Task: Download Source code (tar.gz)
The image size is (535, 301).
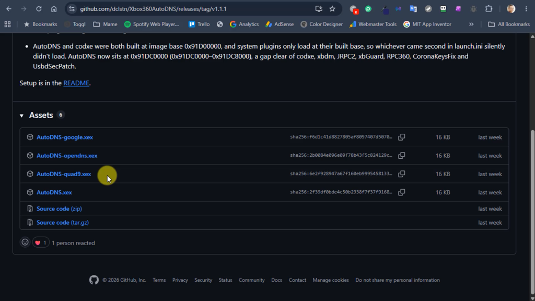Action: (x=63, y=223)
